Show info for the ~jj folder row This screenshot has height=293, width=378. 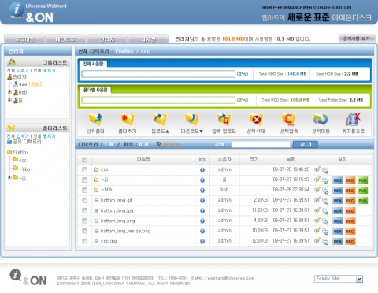click(202, 180)
